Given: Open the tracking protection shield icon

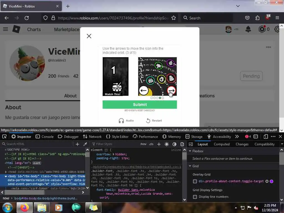Looking at the screenshot, I should pos(45,18).
